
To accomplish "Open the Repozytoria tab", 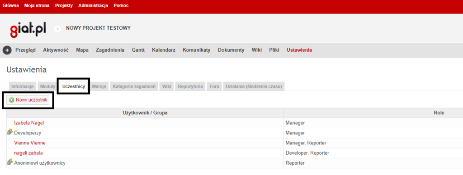I will click(190, 87).
